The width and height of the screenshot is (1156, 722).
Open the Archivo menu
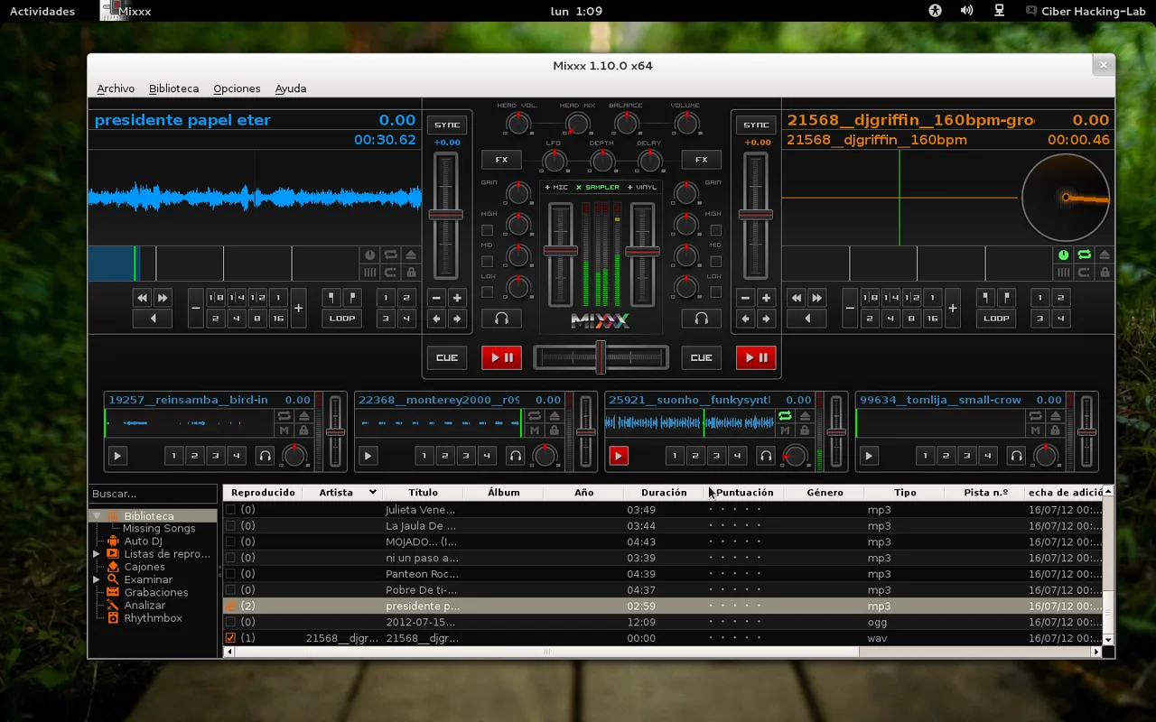tap(116, 88)
